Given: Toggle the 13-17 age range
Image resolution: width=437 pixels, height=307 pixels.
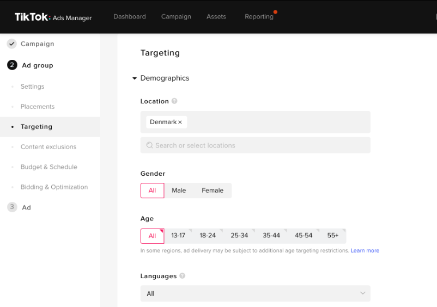Looking at the screenshot, I should coord(178,236).
